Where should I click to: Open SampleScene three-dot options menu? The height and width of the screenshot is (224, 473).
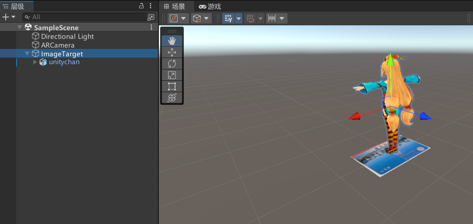coord(151,28)
